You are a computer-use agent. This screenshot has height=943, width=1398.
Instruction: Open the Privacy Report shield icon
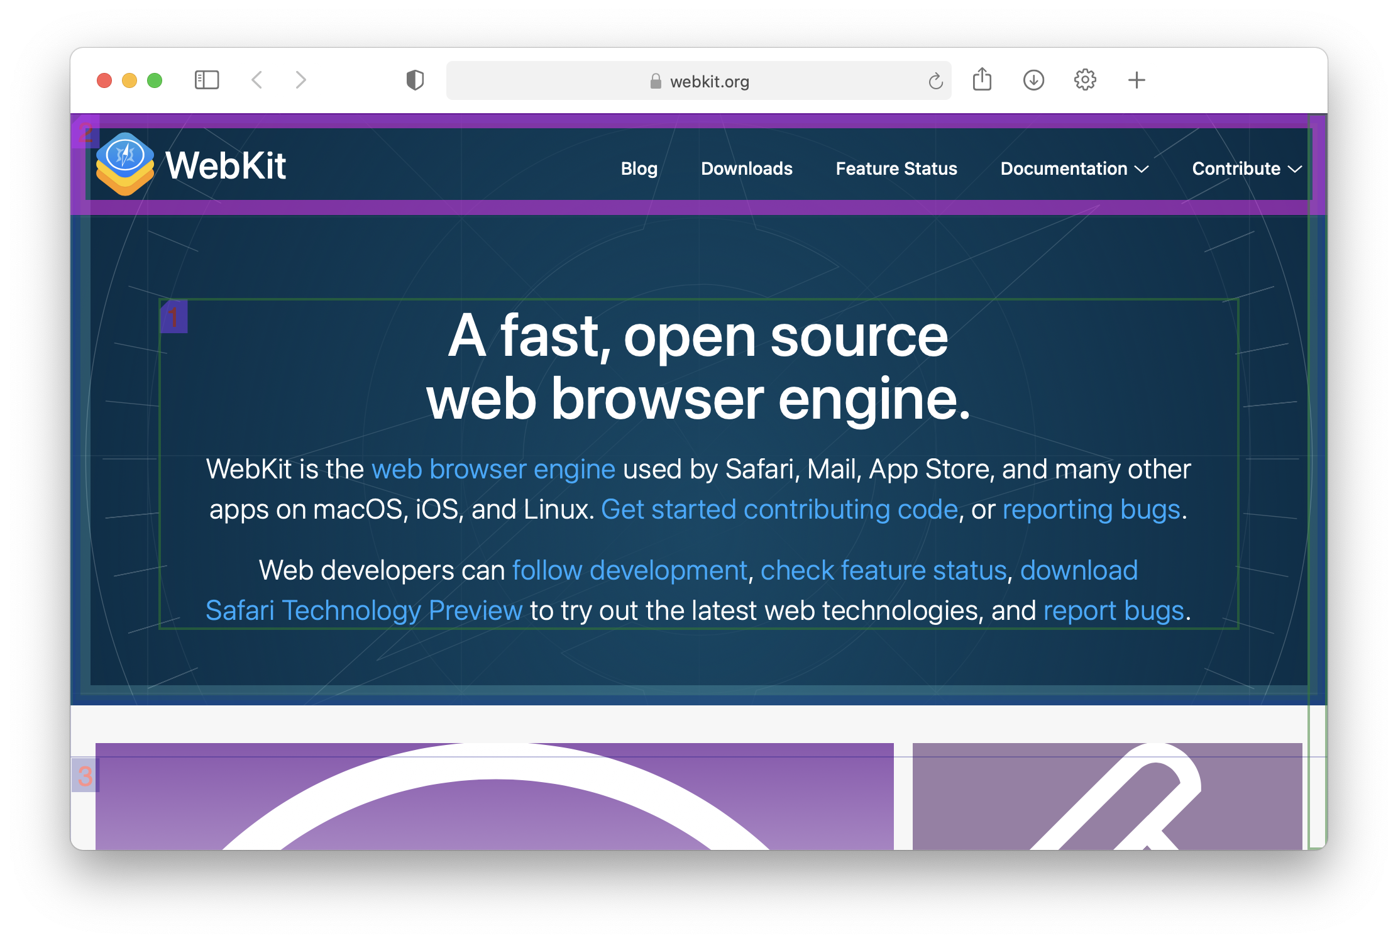(415, 80)
